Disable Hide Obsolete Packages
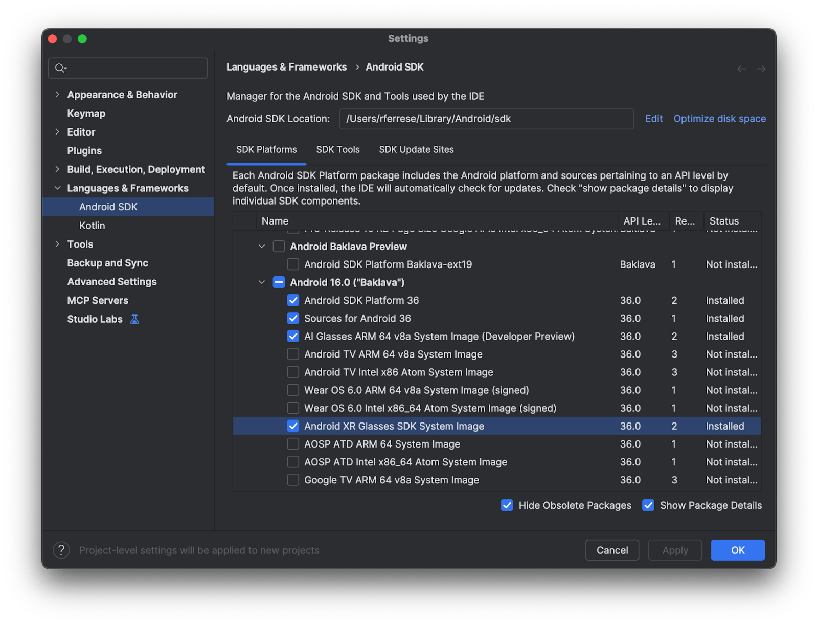The image size is (818, 624). [x=506, y=505]
